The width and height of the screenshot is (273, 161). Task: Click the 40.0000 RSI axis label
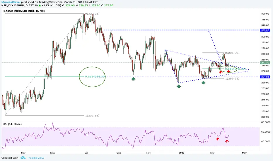[x=265, y=141]
